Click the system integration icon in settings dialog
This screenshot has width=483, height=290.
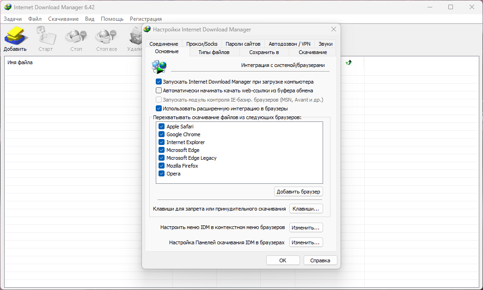click(x=159, y=67)
